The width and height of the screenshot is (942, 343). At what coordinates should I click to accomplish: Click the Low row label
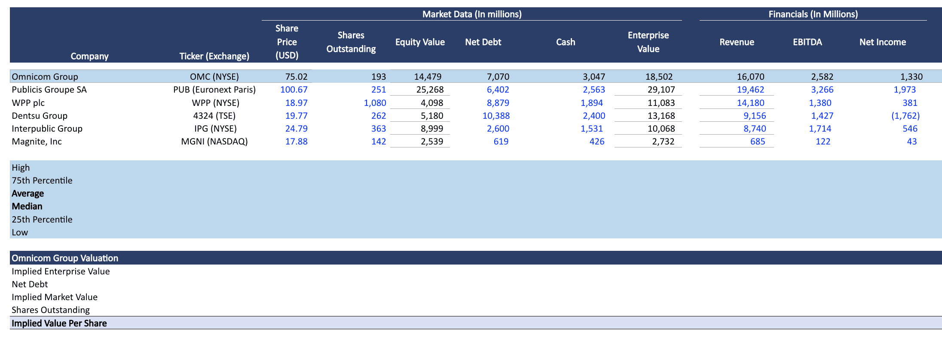[20, 232]
